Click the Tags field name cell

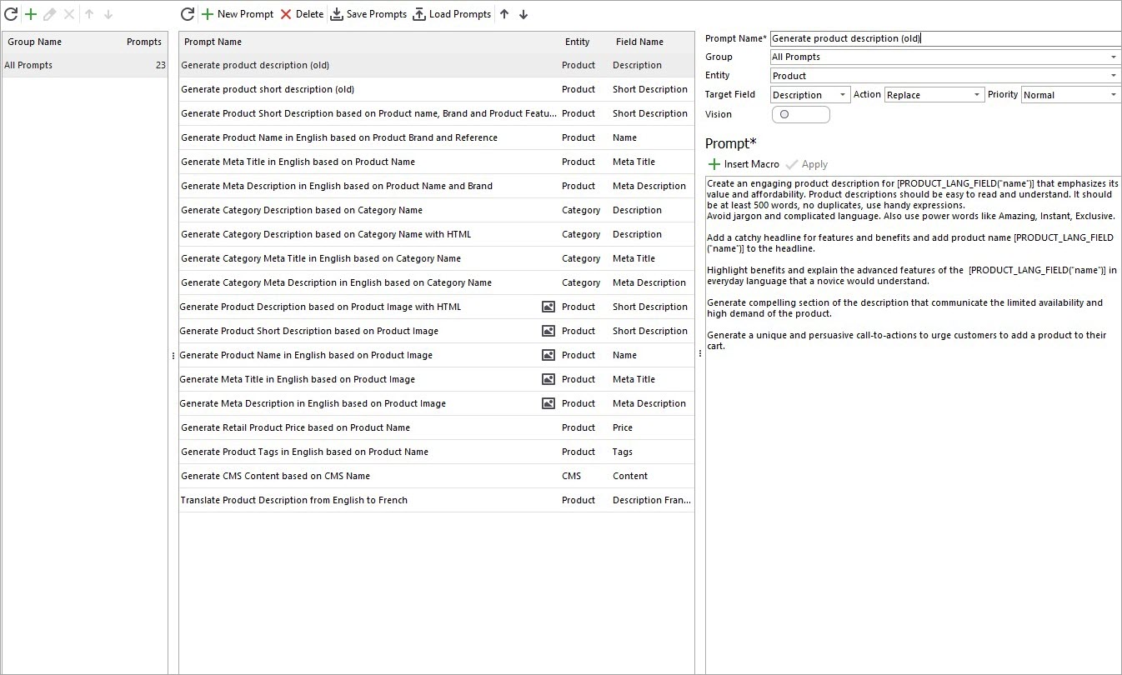point(623,452)
